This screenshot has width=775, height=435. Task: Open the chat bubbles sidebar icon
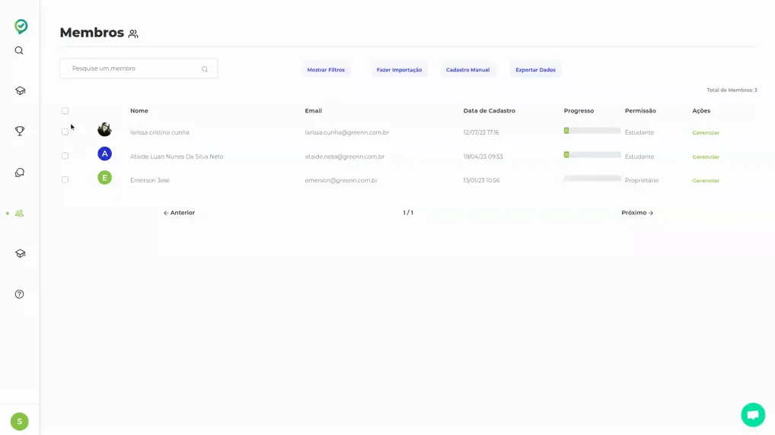[20, 173]
